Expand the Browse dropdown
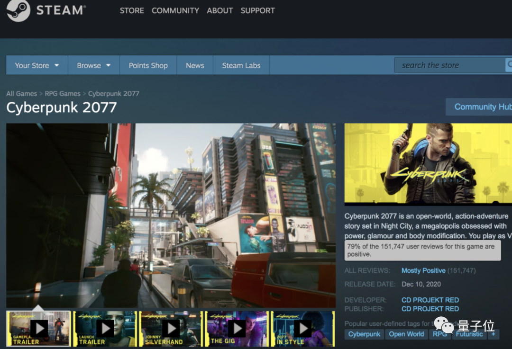512x349 pixels. point(94,65)
